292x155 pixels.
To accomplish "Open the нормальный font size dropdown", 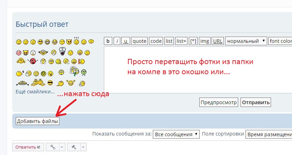I will 246,41.
